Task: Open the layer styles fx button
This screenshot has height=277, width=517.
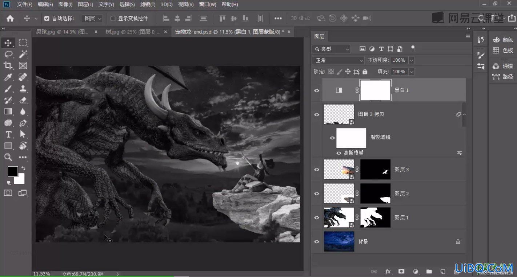Action: click(388, 271)
